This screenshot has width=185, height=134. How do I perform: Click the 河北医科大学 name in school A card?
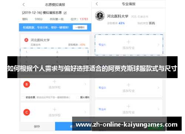pos(40,40)
